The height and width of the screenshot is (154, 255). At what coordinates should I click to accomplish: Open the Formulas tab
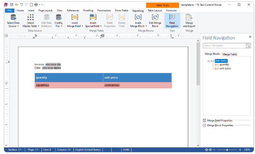(171, 10)
